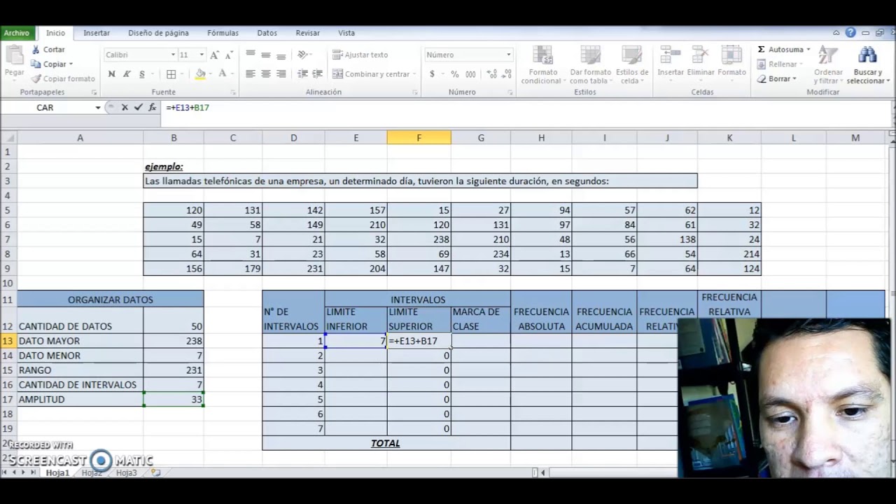Screen dimensions: 896x504
Task: Decrease decimal places
Action: click(505, 74)
